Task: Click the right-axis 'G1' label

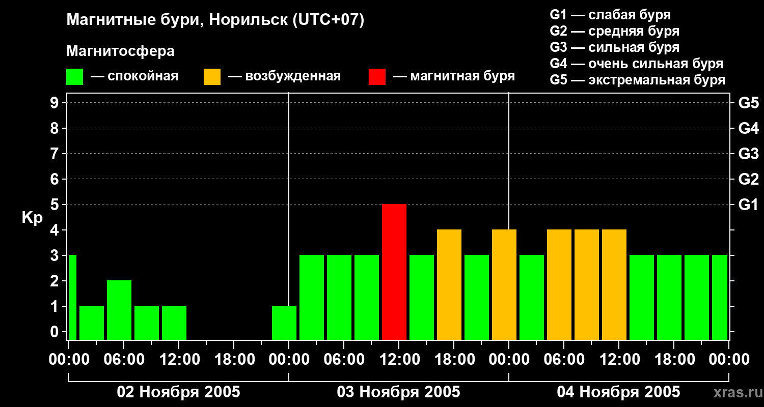Action: (749, 205)
